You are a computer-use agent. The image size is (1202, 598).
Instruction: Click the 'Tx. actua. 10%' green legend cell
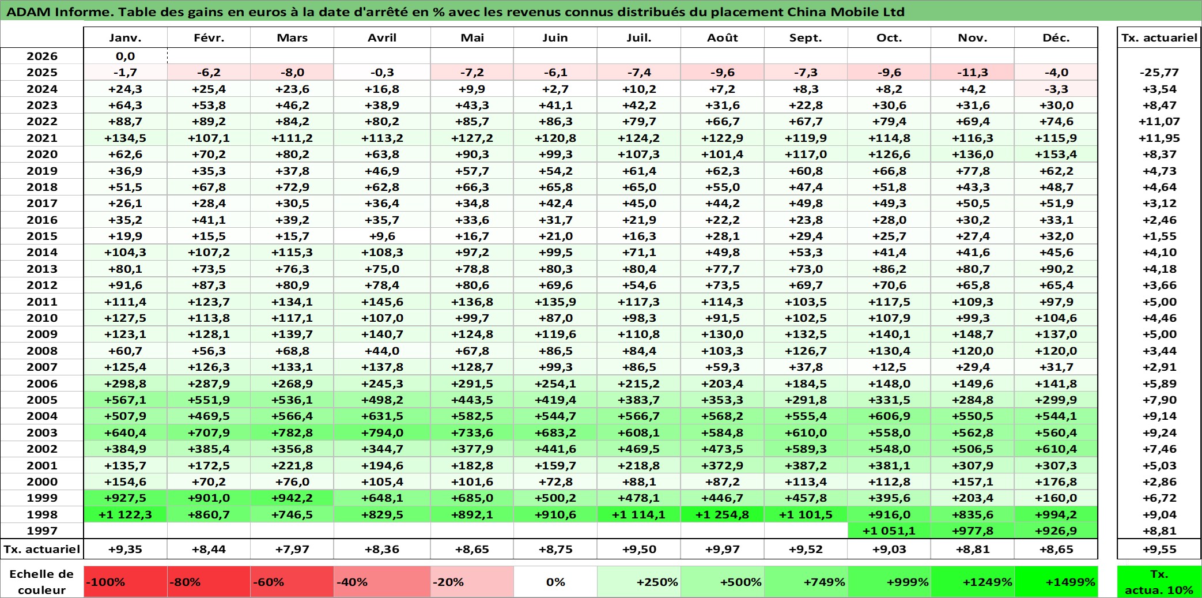click(x=1159, y=582)
